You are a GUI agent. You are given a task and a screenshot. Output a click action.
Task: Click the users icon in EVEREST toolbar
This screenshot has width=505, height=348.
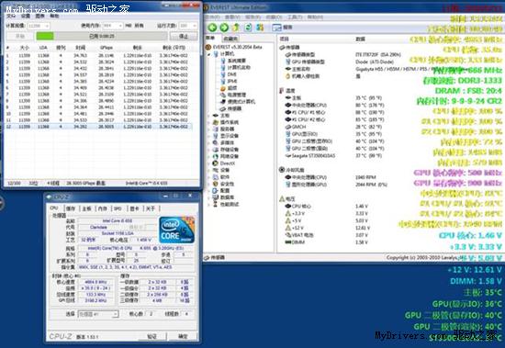260,28
